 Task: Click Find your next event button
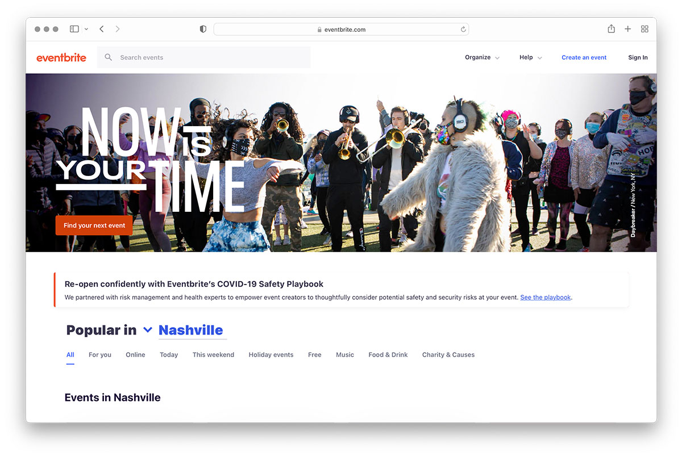pos(94,225)
